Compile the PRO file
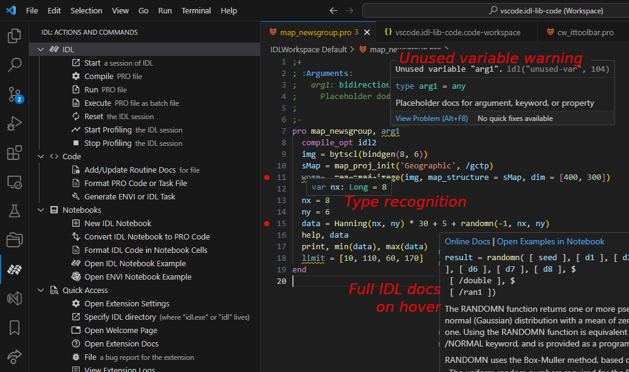The height and width of the screenshot is (372, 629). click(x=107, y=76)
